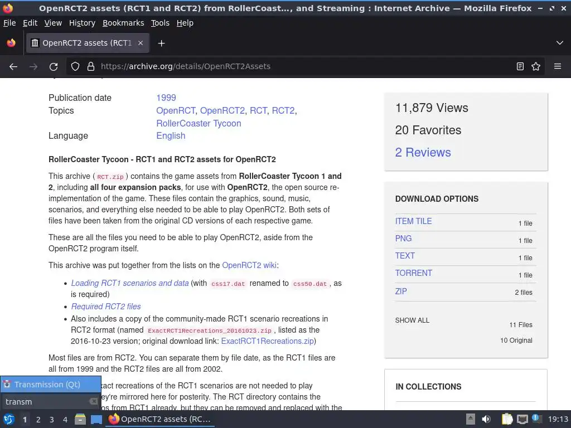The width and height of the screenshot is (571, 428).
Task: Download the PNG option
Action: 403,239
